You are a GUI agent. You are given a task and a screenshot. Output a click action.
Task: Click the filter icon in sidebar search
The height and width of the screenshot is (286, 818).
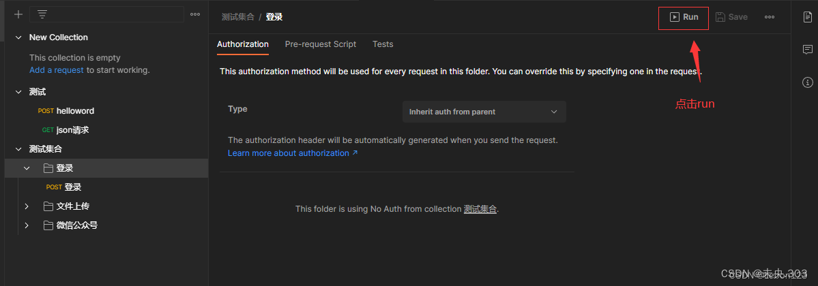[42, 14]
